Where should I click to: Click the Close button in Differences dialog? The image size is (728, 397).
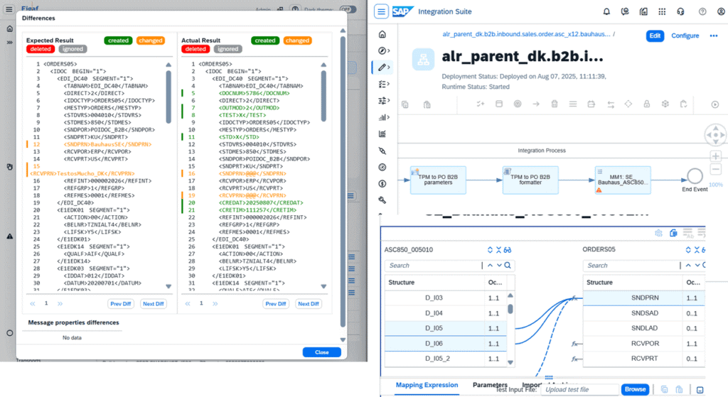click(322, 352)
